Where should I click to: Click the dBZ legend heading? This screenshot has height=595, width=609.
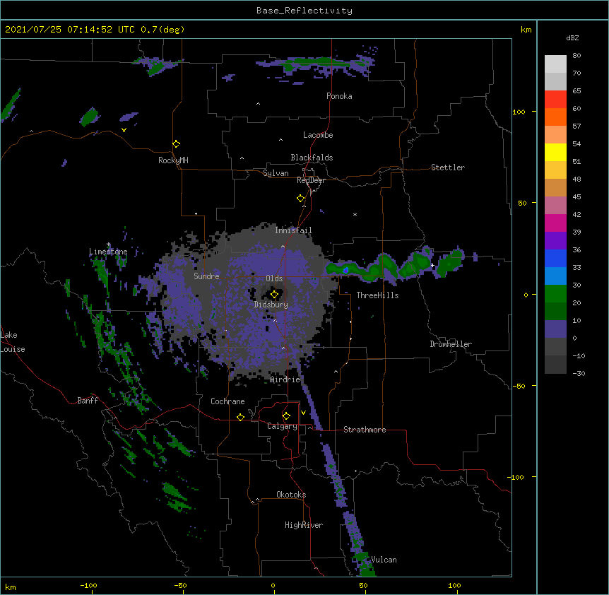tap(572, 37)
